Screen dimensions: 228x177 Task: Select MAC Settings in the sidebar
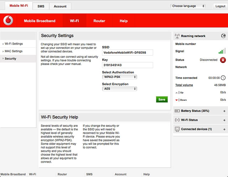tap(14, 51)
